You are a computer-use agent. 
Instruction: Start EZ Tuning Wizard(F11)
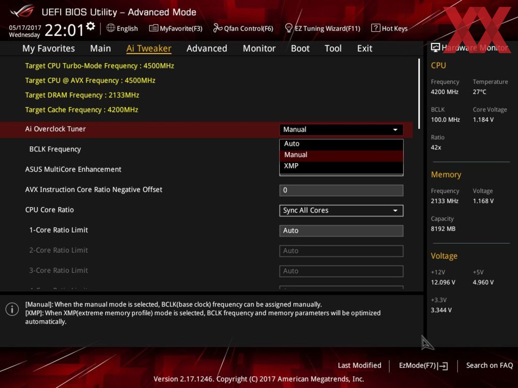(327, 29)
